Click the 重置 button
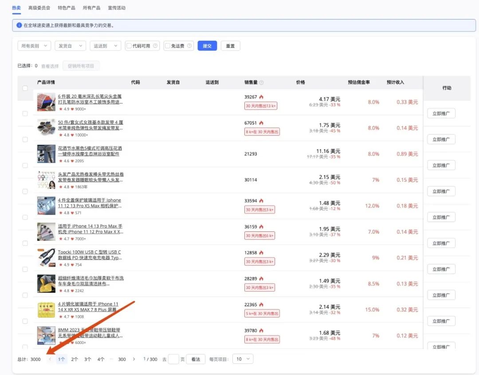Screen dimensions: 479x375 click(x=230, y=46)
